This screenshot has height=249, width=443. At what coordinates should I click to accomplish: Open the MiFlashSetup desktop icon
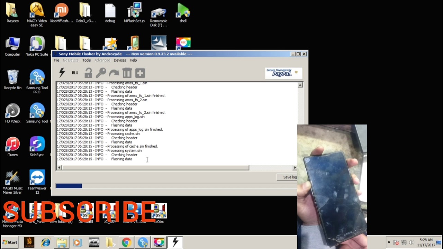134,13
